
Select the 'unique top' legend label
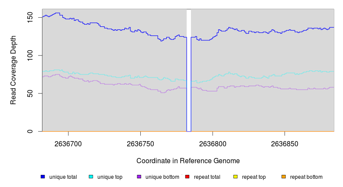(110, 177)
